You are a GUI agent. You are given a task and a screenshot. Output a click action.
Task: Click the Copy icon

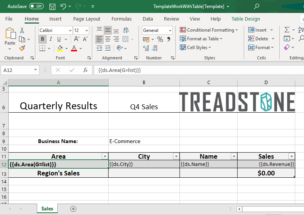tap(22, 39)
